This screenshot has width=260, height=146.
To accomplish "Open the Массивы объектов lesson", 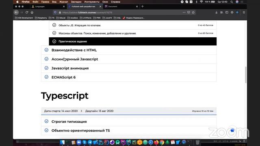I will tap(133, 33).
